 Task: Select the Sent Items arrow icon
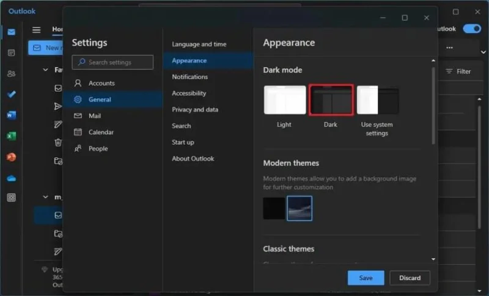(x=57, y=106)
